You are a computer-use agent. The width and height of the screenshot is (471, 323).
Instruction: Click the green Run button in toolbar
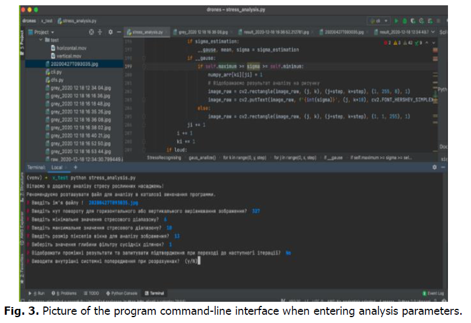pos(395,21)
